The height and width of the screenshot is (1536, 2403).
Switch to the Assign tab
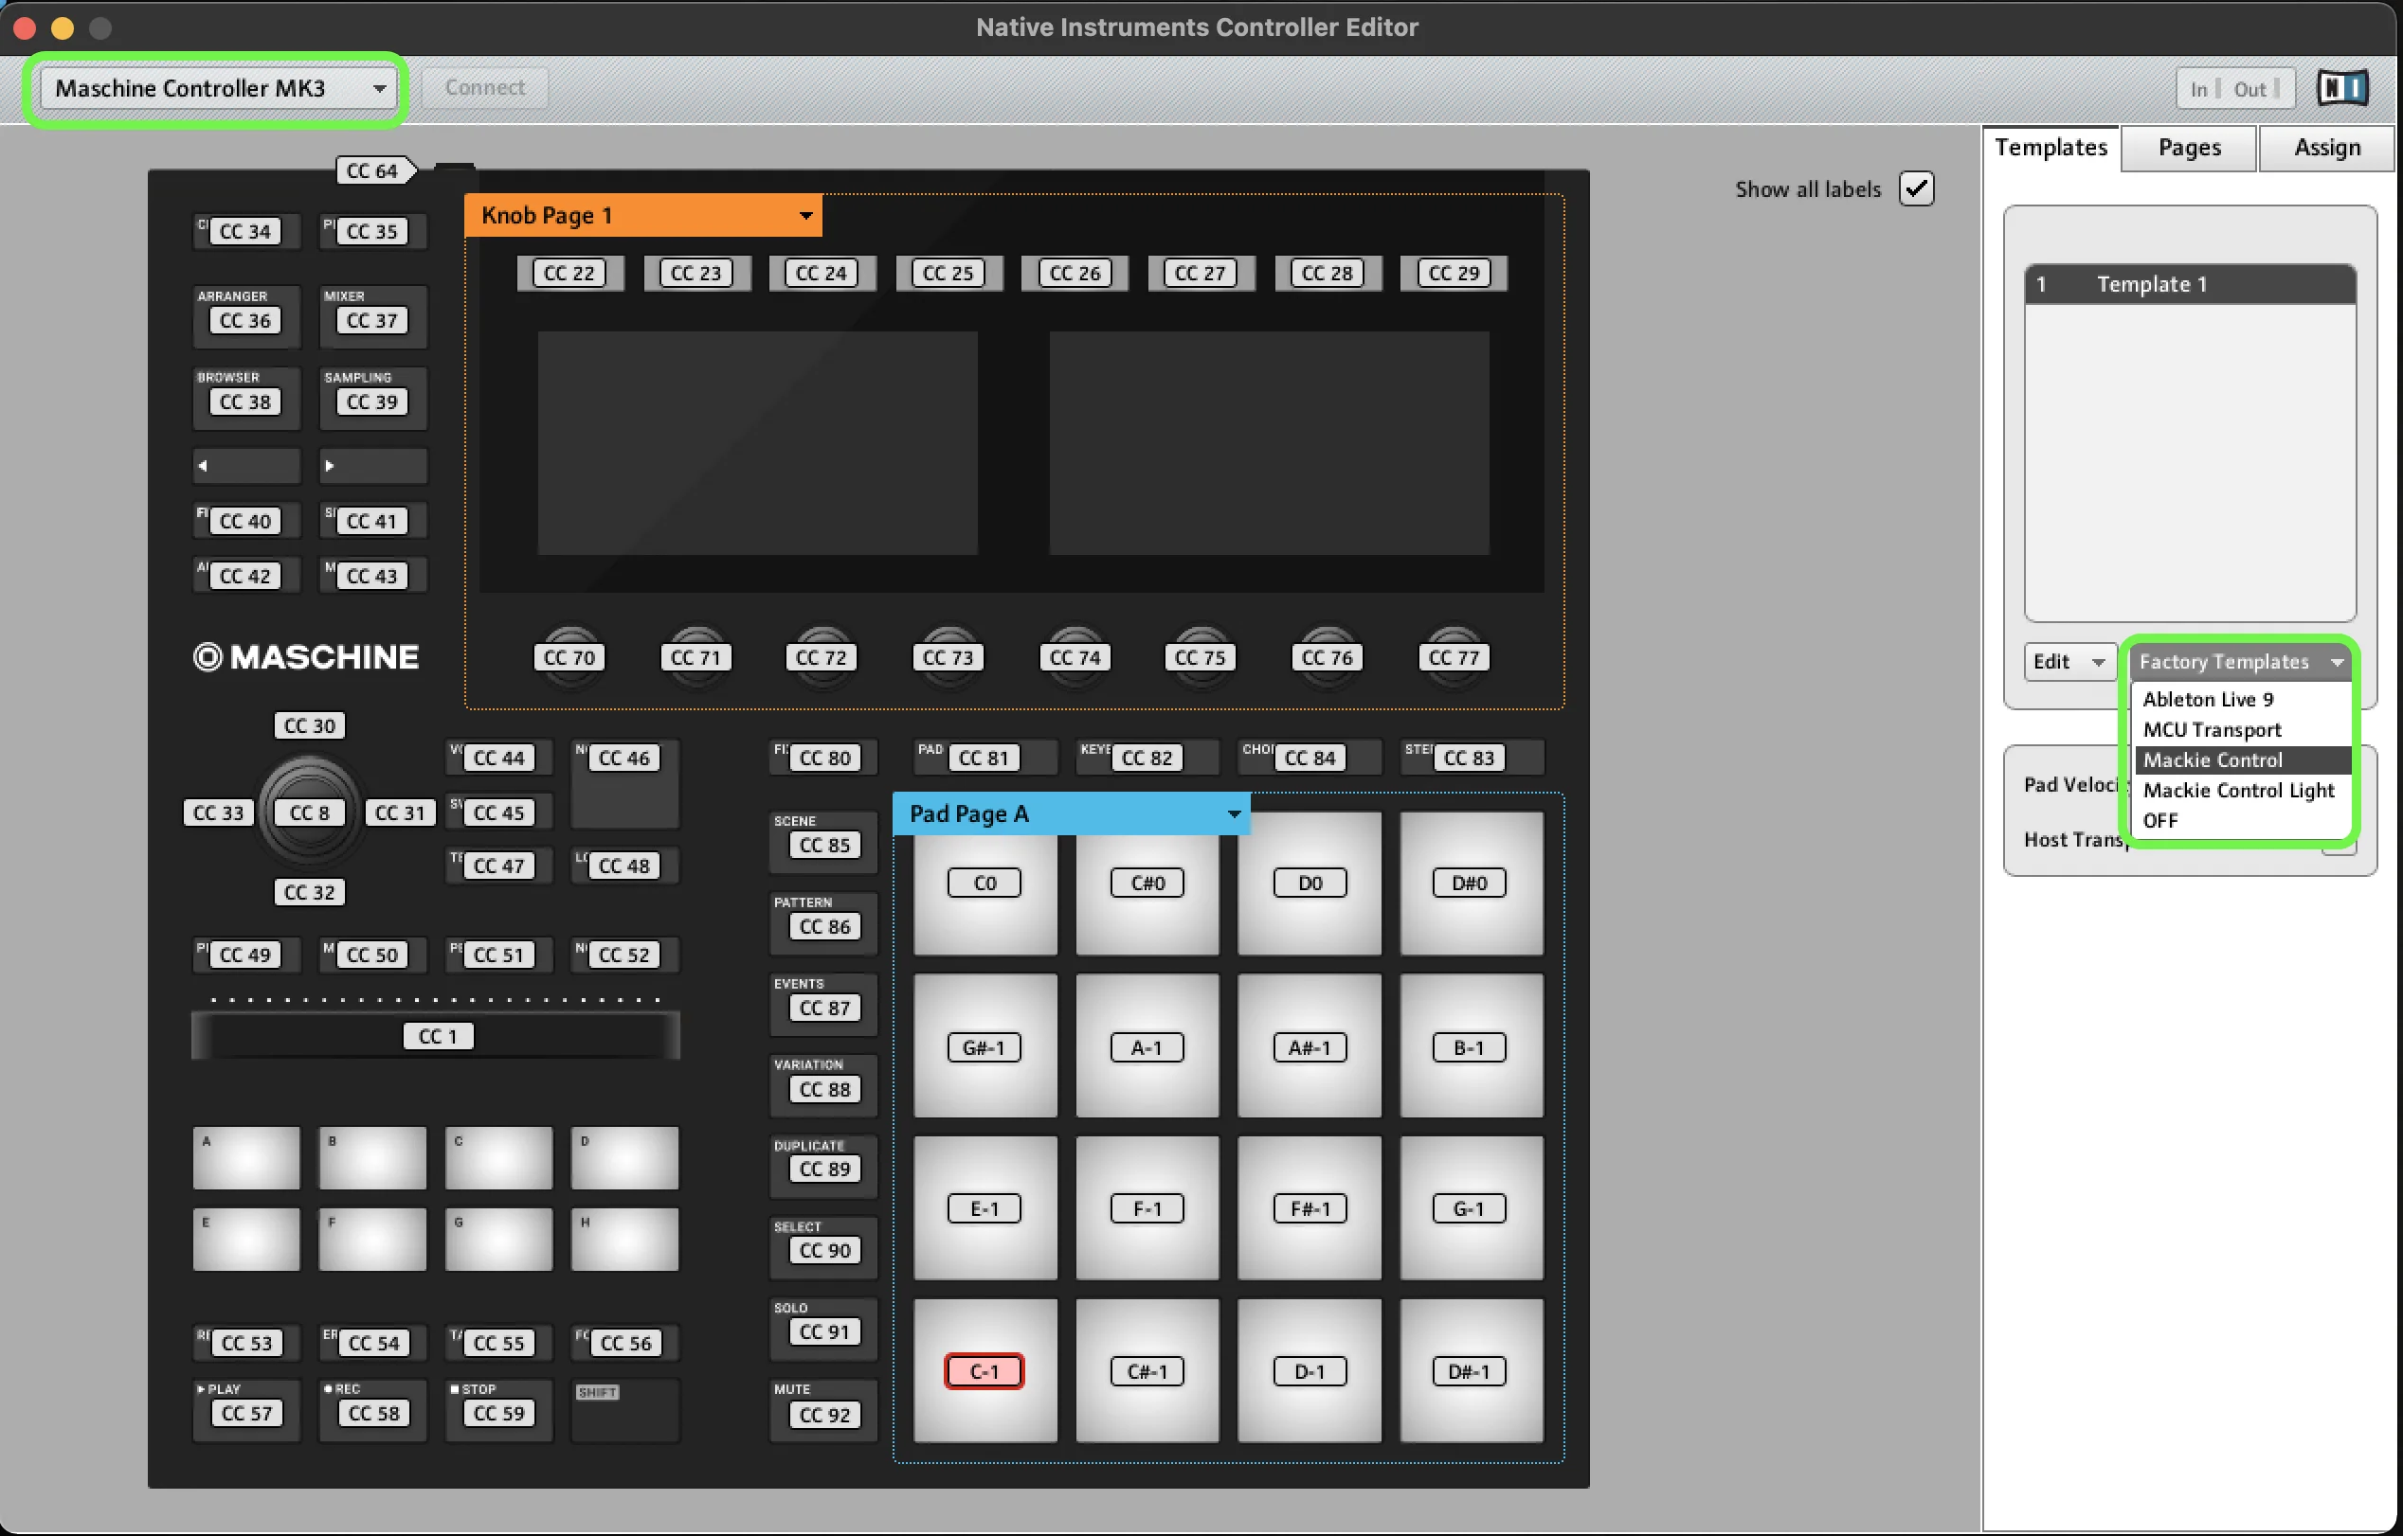2326,148
